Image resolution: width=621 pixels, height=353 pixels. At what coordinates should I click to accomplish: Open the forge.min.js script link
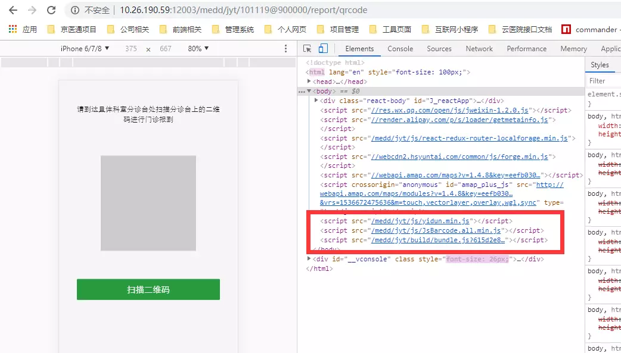tap(459, 157)
